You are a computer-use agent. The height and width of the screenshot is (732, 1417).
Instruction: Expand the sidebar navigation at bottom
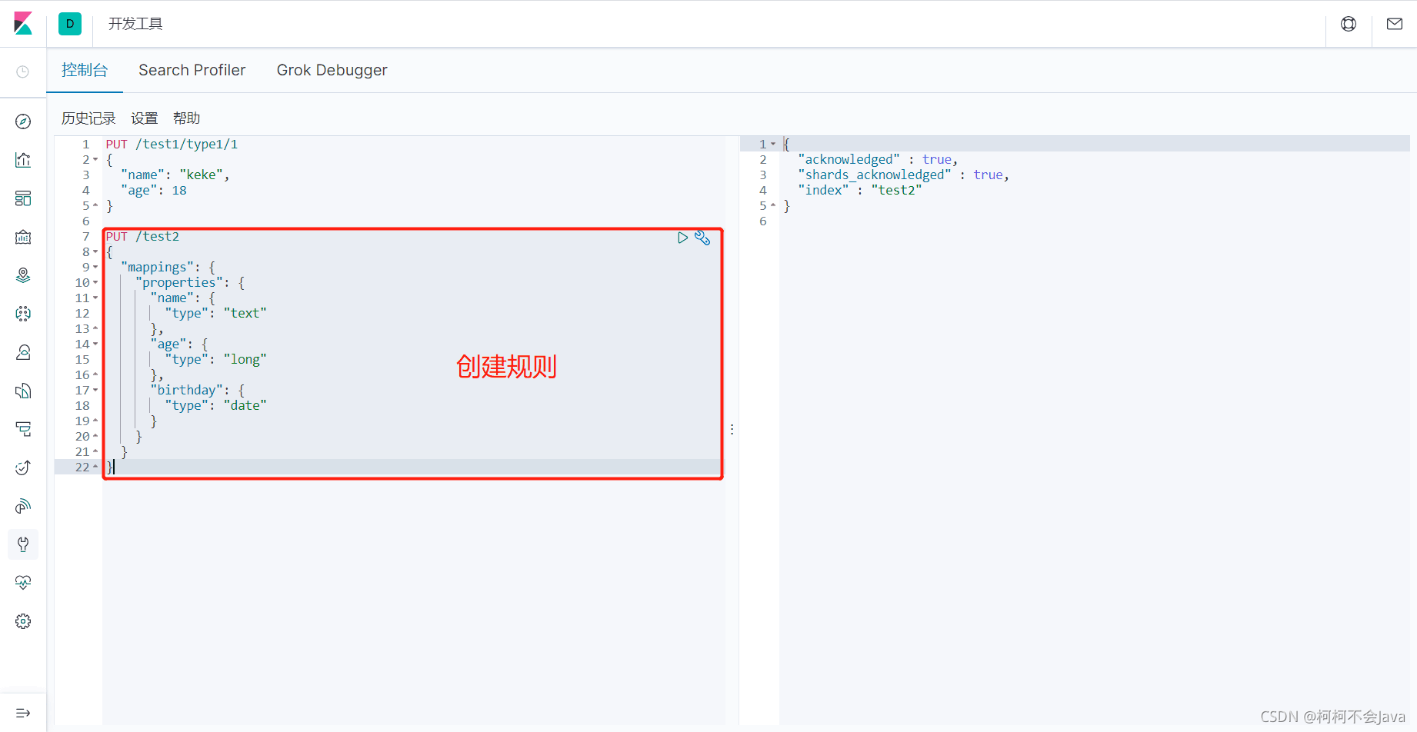coord(23,713)
